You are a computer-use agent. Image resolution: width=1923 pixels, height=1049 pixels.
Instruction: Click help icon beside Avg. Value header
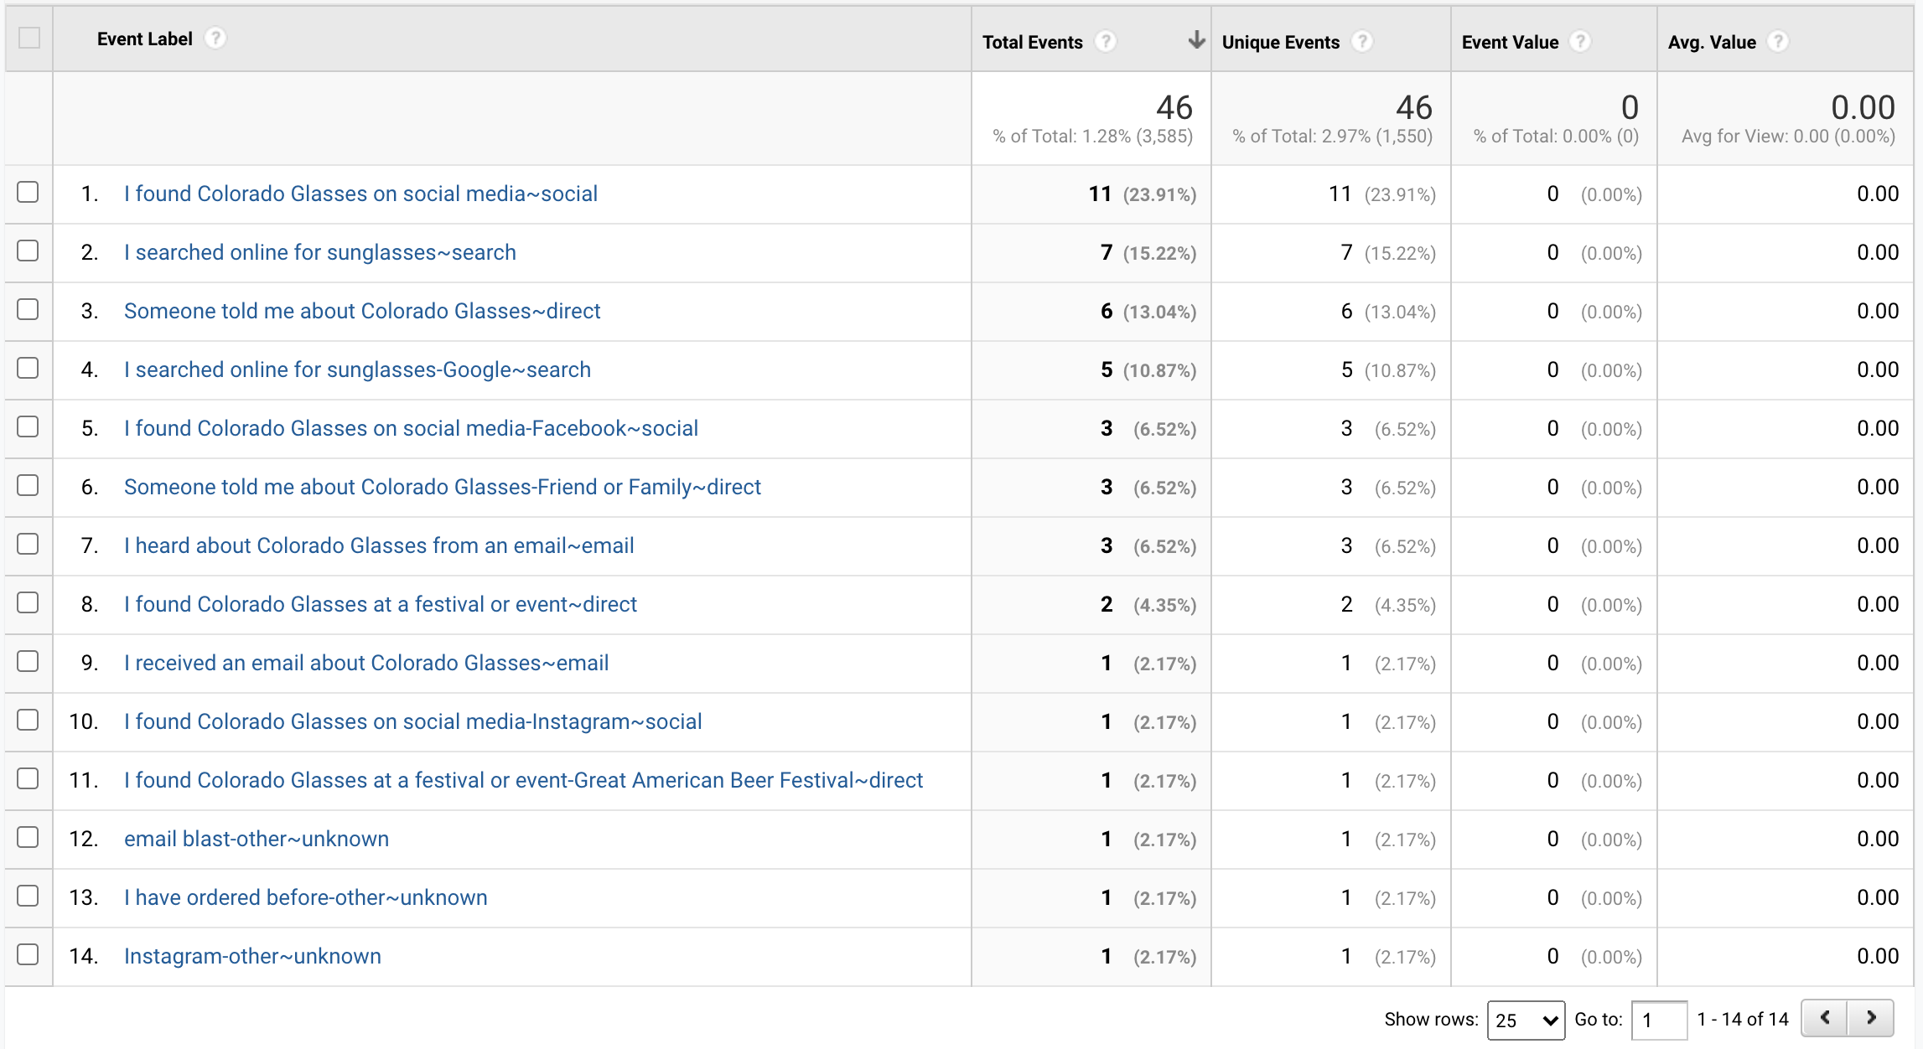pos(1778,41)
